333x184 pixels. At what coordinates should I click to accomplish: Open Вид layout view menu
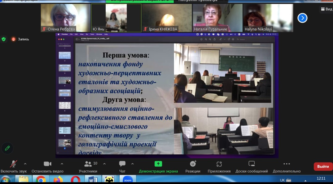point(327,9)
